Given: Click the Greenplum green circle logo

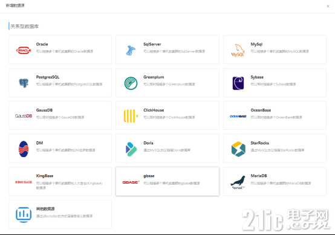Looking at the screenshot, I should click(131, 83).
